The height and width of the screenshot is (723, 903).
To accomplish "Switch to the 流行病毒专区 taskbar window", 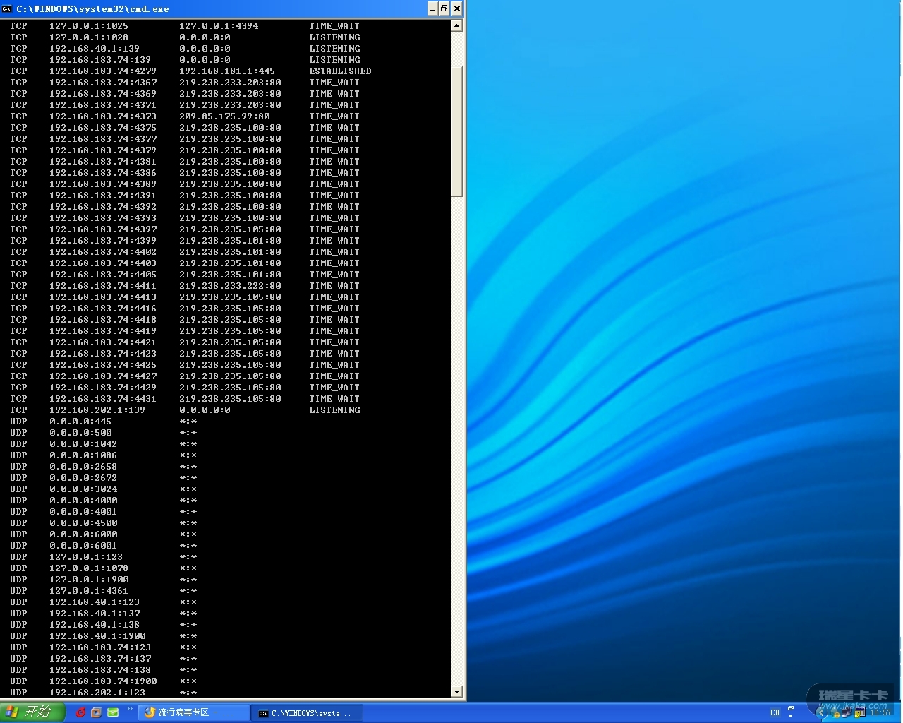I will [x=194, y=713].
